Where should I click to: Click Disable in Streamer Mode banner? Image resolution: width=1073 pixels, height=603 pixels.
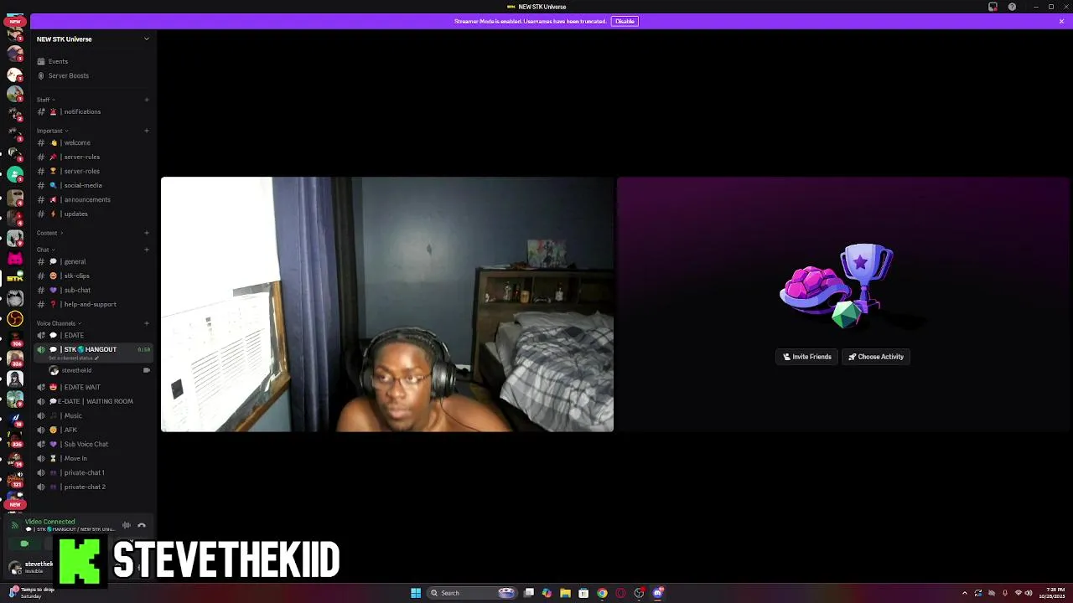(625, 21)
